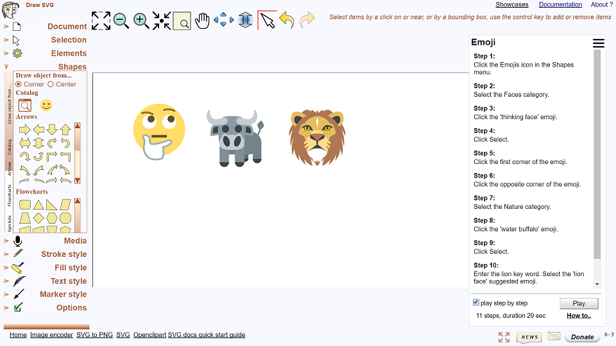Open the catalog search browser icon
Screen dimensions: 616x346
tap(25, 106)
